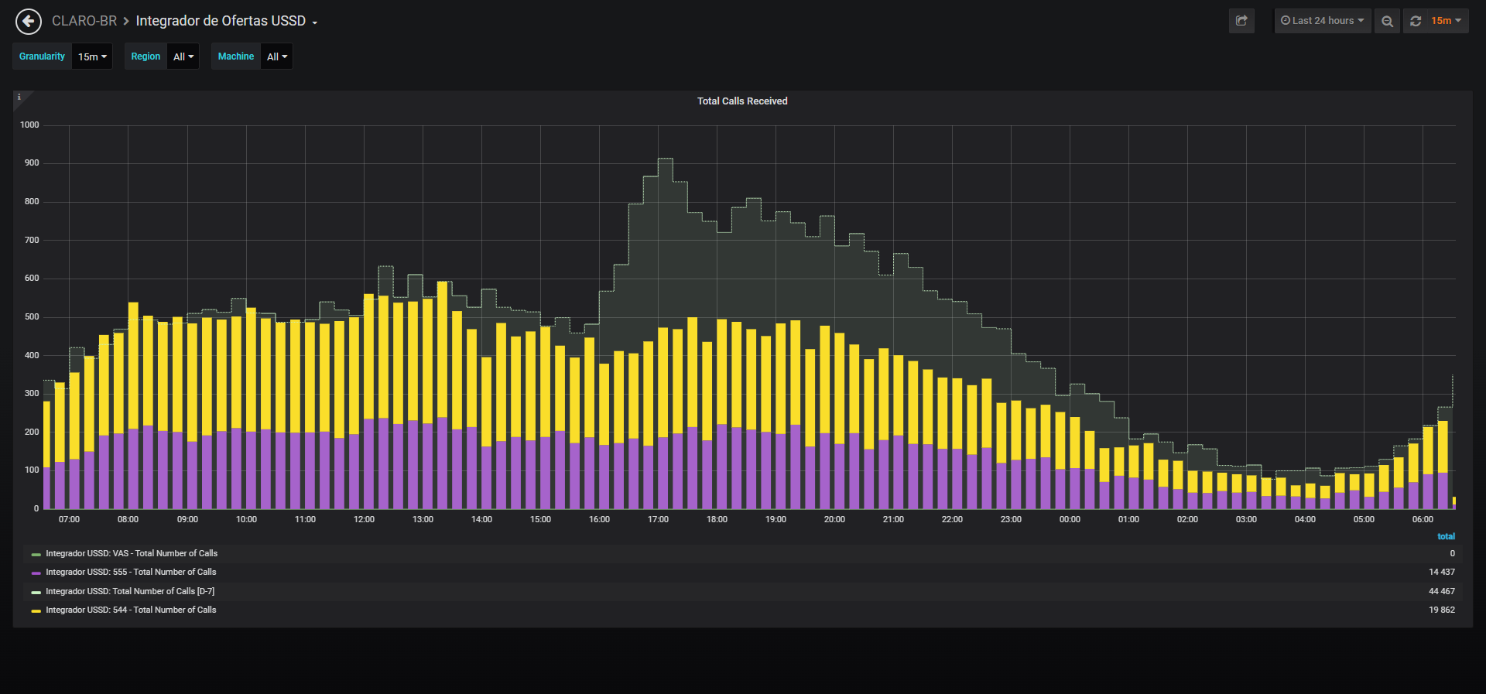Toggle the Total Number of Calls [D-7] series
1486x694 pixels.
point(130,591)
